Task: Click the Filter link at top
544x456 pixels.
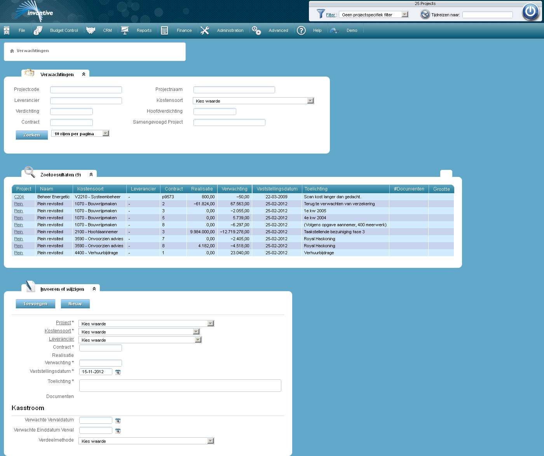Action: point(331,15)
